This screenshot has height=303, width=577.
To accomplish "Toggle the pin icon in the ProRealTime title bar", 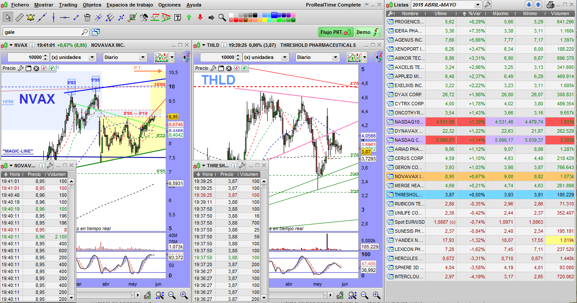I will pyautogui.click(x=366, y=5).
